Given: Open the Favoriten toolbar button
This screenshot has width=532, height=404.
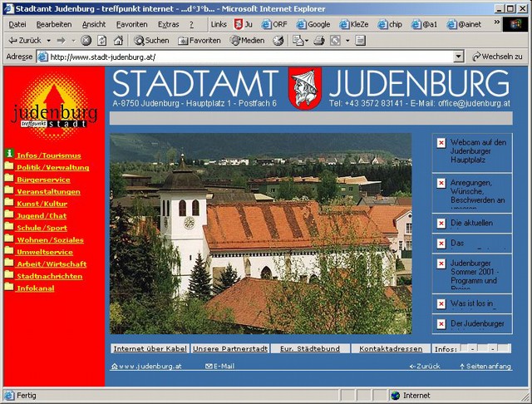Looking at the screenshot, I should pos(198,40).
